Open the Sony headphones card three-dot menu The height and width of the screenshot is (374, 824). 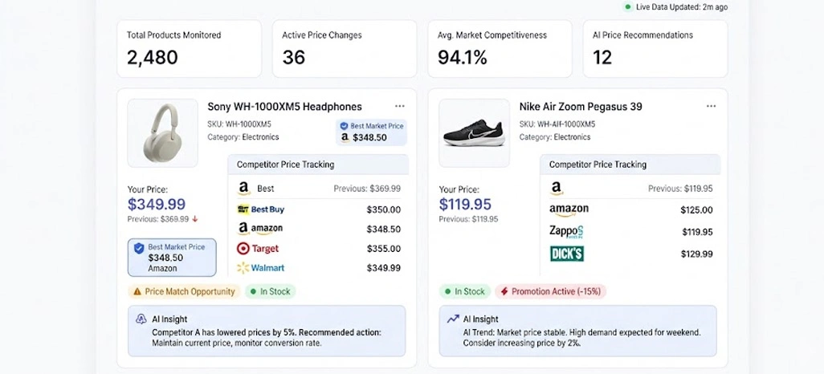coord(400,106)
